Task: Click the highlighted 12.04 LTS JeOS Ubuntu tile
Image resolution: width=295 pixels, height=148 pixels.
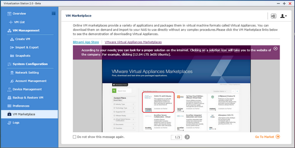Action: click(158, 102)
